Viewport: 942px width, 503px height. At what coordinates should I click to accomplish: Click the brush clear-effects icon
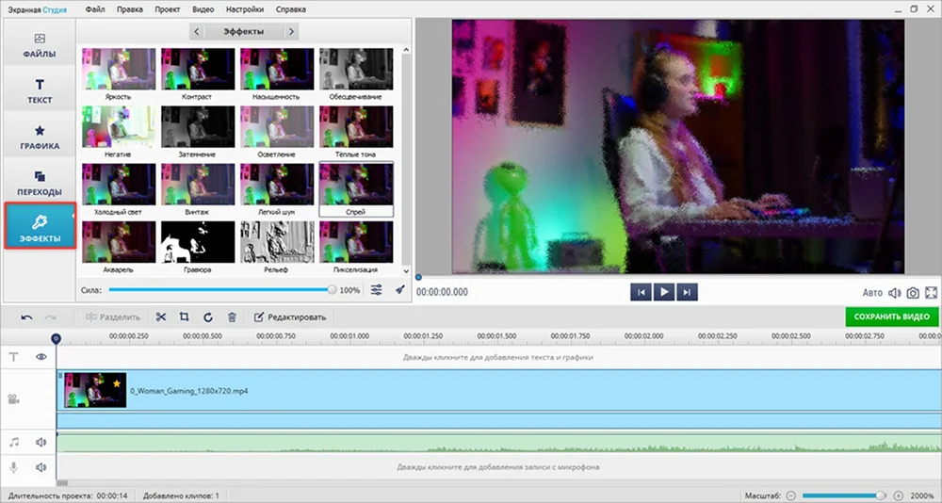coord(399,290)
